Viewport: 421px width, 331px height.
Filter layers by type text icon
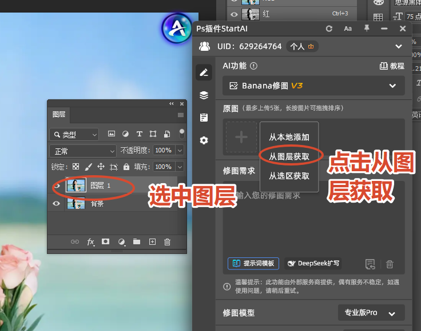[x=139, y=134]
